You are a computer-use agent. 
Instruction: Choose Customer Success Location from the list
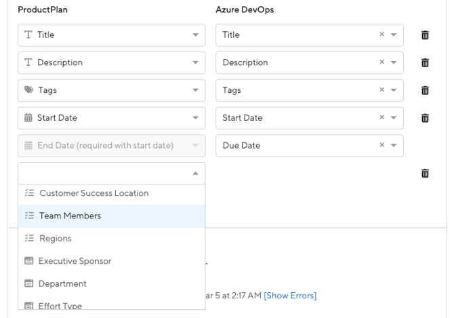tap(94, 193)
